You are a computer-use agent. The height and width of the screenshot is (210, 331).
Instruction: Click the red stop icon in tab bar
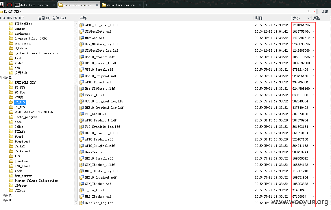[9, 5]
